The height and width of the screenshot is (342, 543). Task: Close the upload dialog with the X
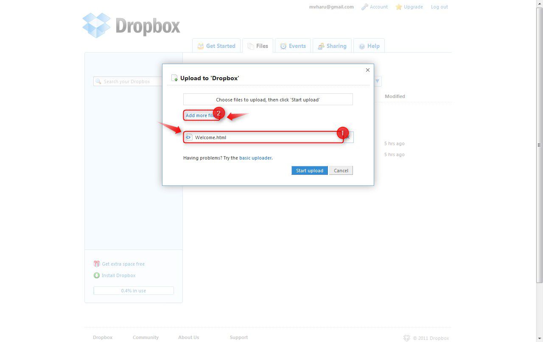click(368, 70)
